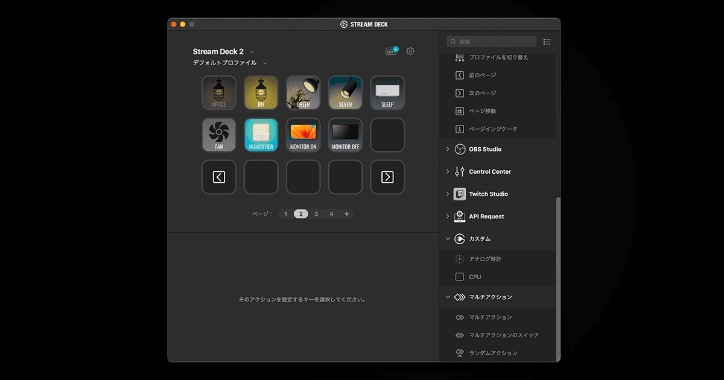The width and height of the screenshot is (724, 380).
Task: Expand the OBS Studio category
Action: point(448,149)
